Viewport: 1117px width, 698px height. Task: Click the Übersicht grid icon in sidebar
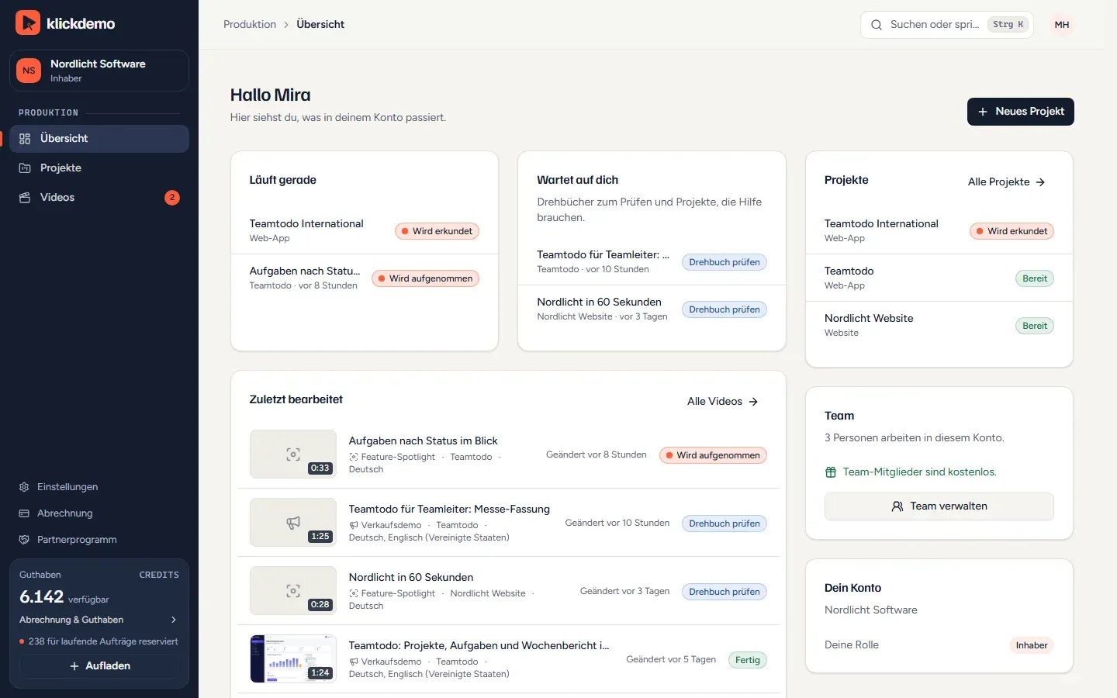[25, 139]
